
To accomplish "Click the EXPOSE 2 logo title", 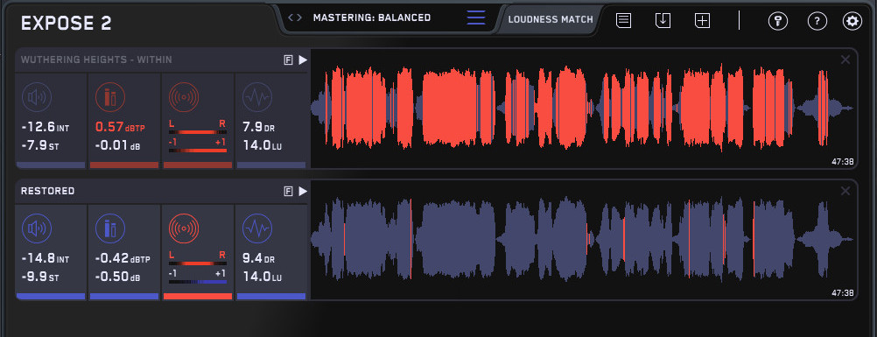I will point(67,24).
